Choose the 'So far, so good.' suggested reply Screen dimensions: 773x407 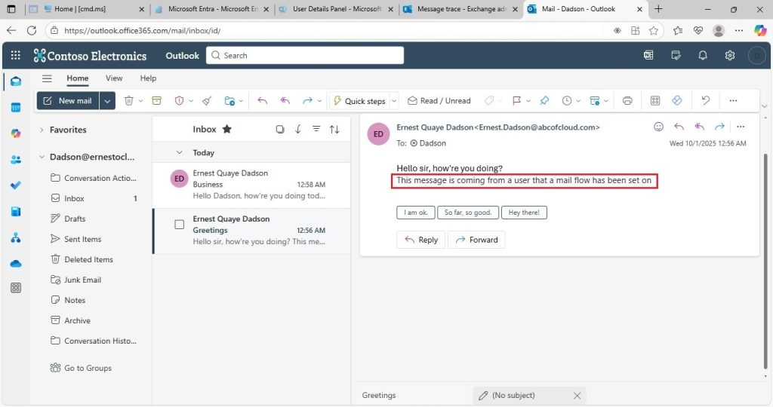[468, 213]
